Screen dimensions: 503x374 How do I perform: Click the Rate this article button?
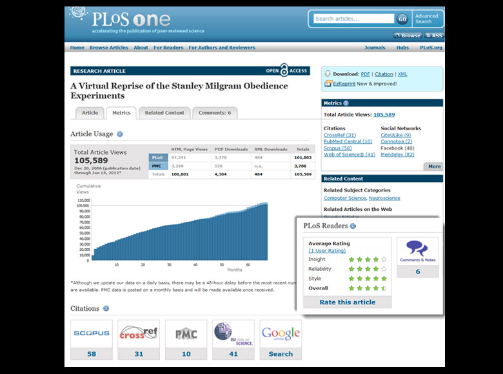[347, 302]
